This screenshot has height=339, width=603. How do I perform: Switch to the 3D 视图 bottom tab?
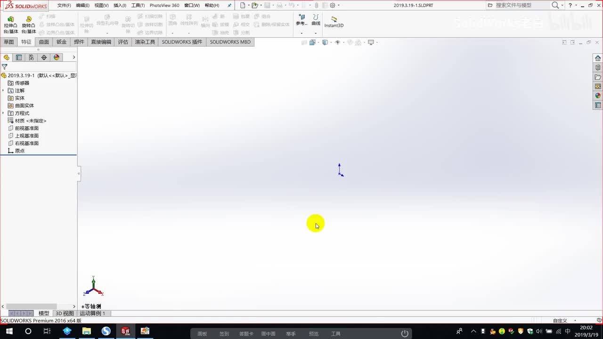click(x=65, y=313)
